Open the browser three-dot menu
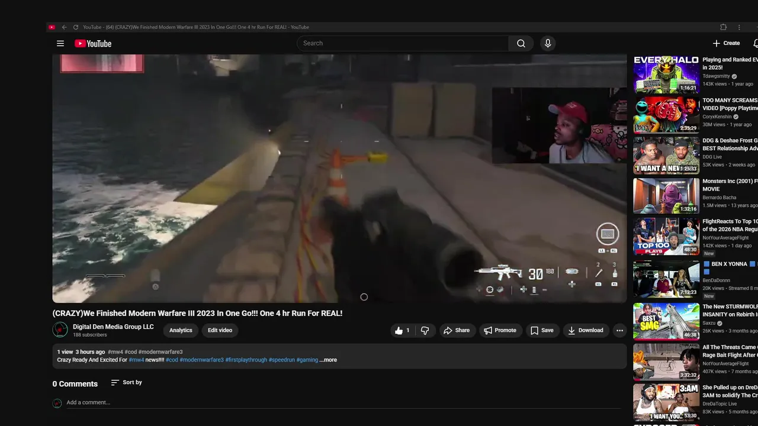 (739, 27)
